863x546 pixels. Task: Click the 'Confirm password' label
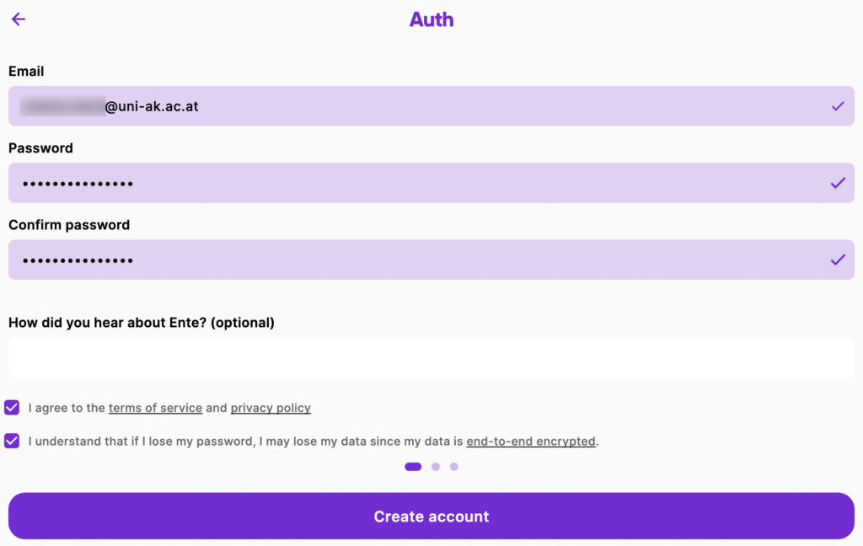click(69, 225)
